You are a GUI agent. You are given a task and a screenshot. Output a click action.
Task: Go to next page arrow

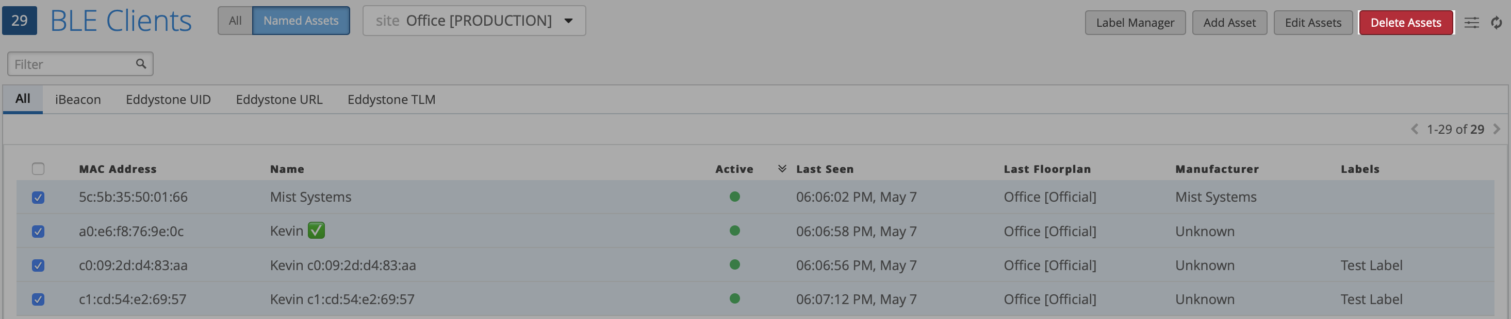click(1497, 129)
